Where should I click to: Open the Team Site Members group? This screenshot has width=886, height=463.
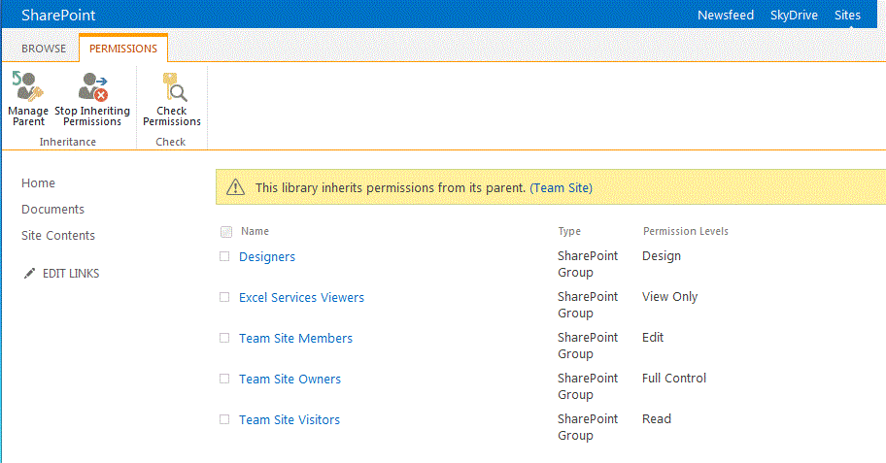tap(295, 338)
